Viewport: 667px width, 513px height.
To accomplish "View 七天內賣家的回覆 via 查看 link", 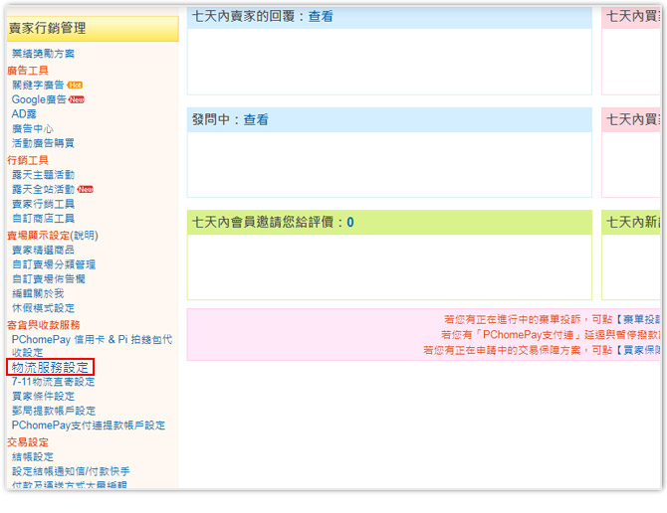I will [321, 17].
